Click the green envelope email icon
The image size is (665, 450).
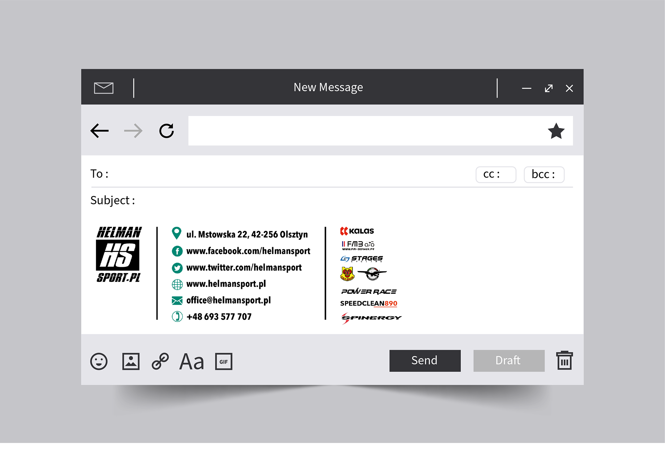click(177, 300)
